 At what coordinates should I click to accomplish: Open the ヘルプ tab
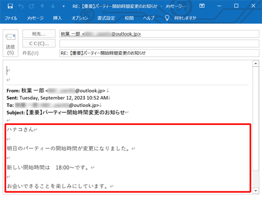tap(149, 18)
